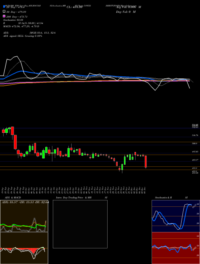
Task: Click the 500.9 price axis label
Action: click(195, 144)
